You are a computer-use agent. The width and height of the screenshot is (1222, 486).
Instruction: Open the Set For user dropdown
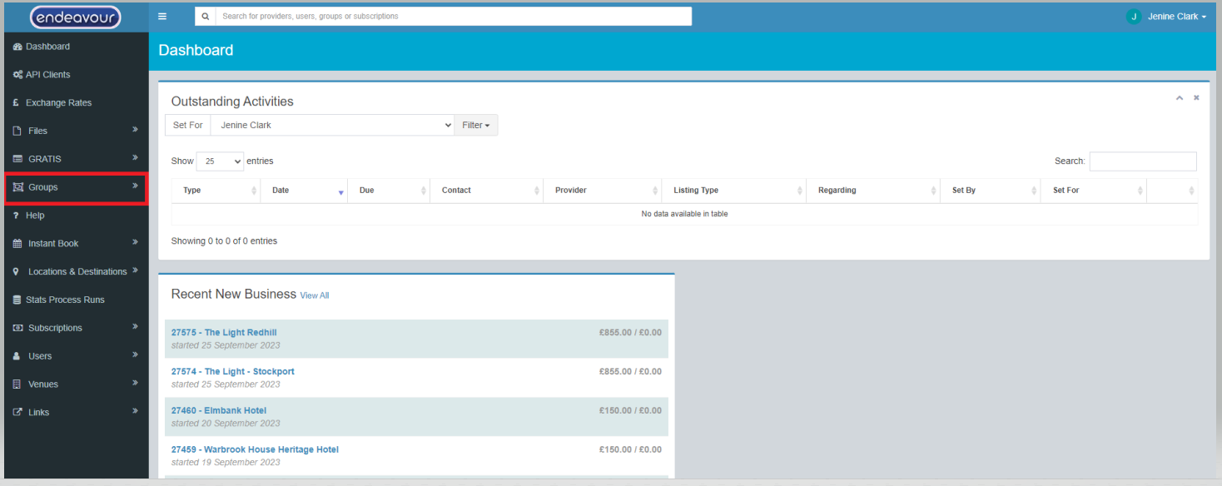tap(332, 125)
